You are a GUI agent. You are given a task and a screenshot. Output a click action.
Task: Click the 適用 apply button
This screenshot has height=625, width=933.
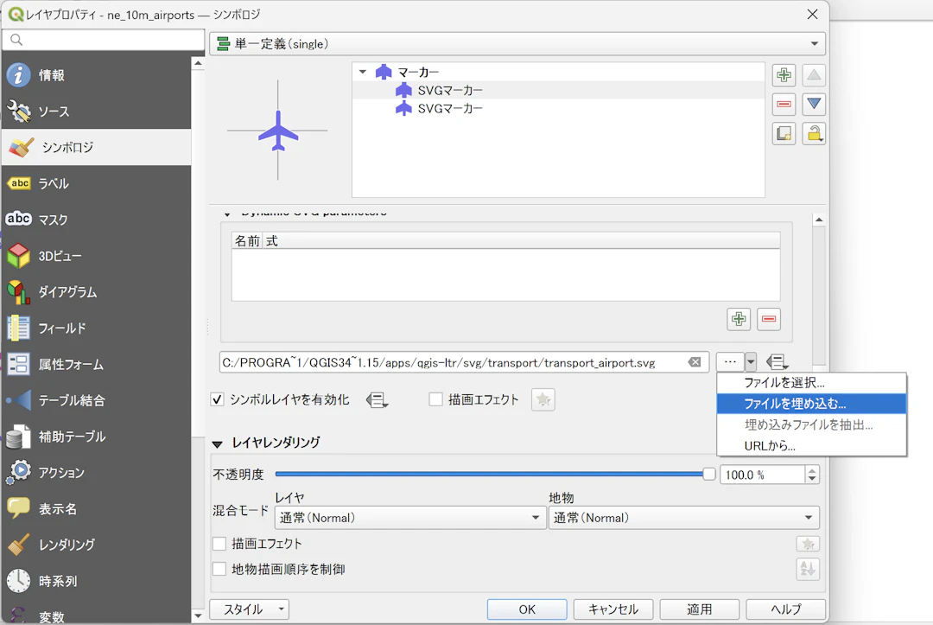[x=699, y=609]
